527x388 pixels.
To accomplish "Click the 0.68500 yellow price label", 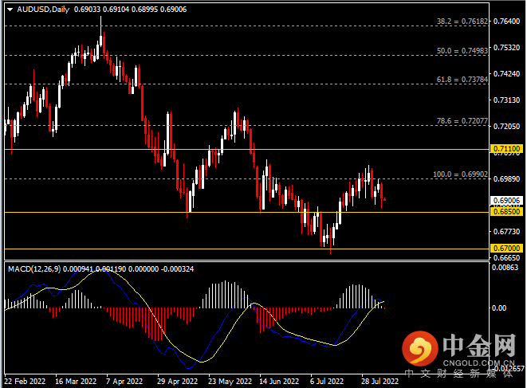I will tap(506, 212).
